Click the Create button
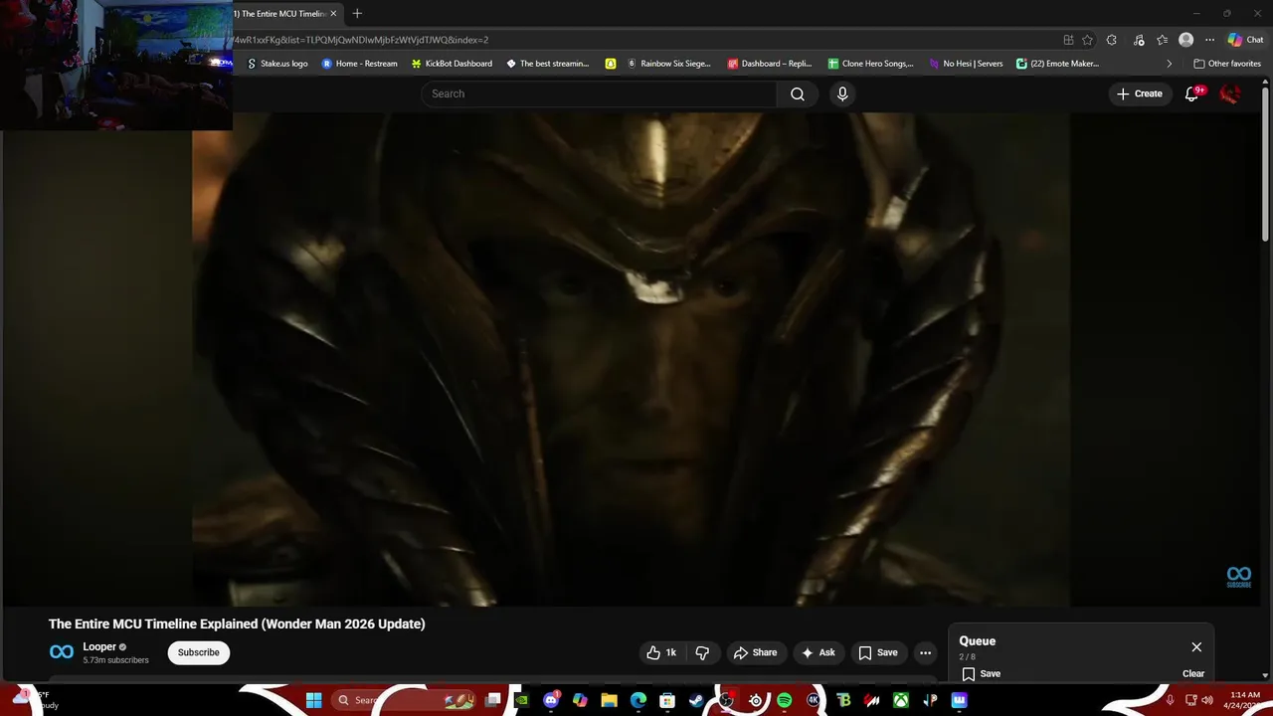 (x=1140, y=93)
